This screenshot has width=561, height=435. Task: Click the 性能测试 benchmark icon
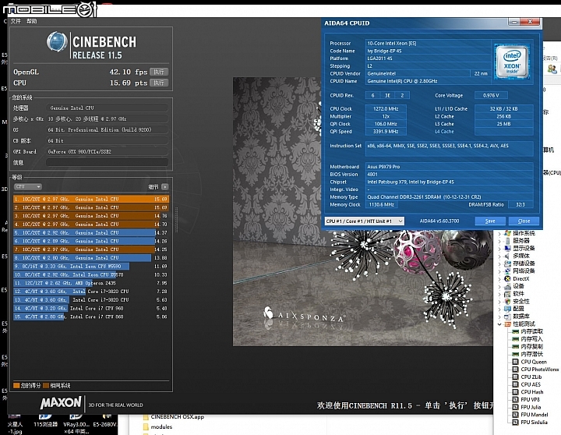pos(507,324)
